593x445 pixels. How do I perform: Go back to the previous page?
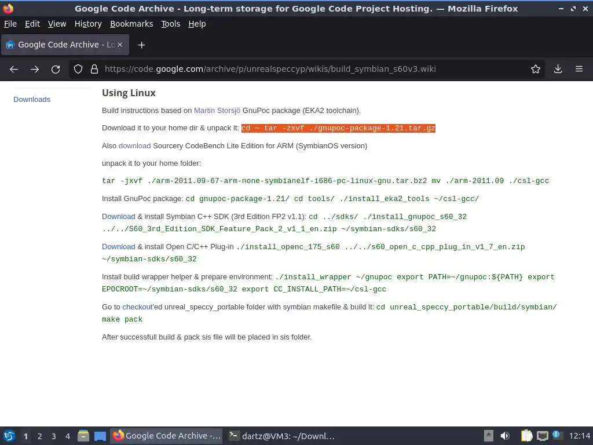pyautogui.click(x=14, y=70)
